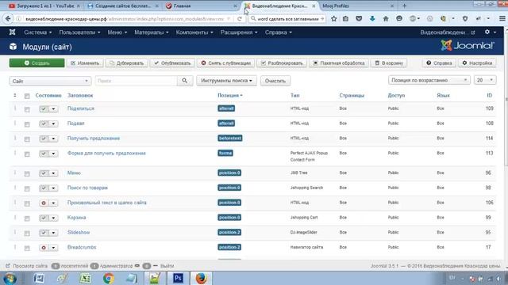Click the Joomla logo in the admin menu
The image size is (508, 285).
coord(13,32)
